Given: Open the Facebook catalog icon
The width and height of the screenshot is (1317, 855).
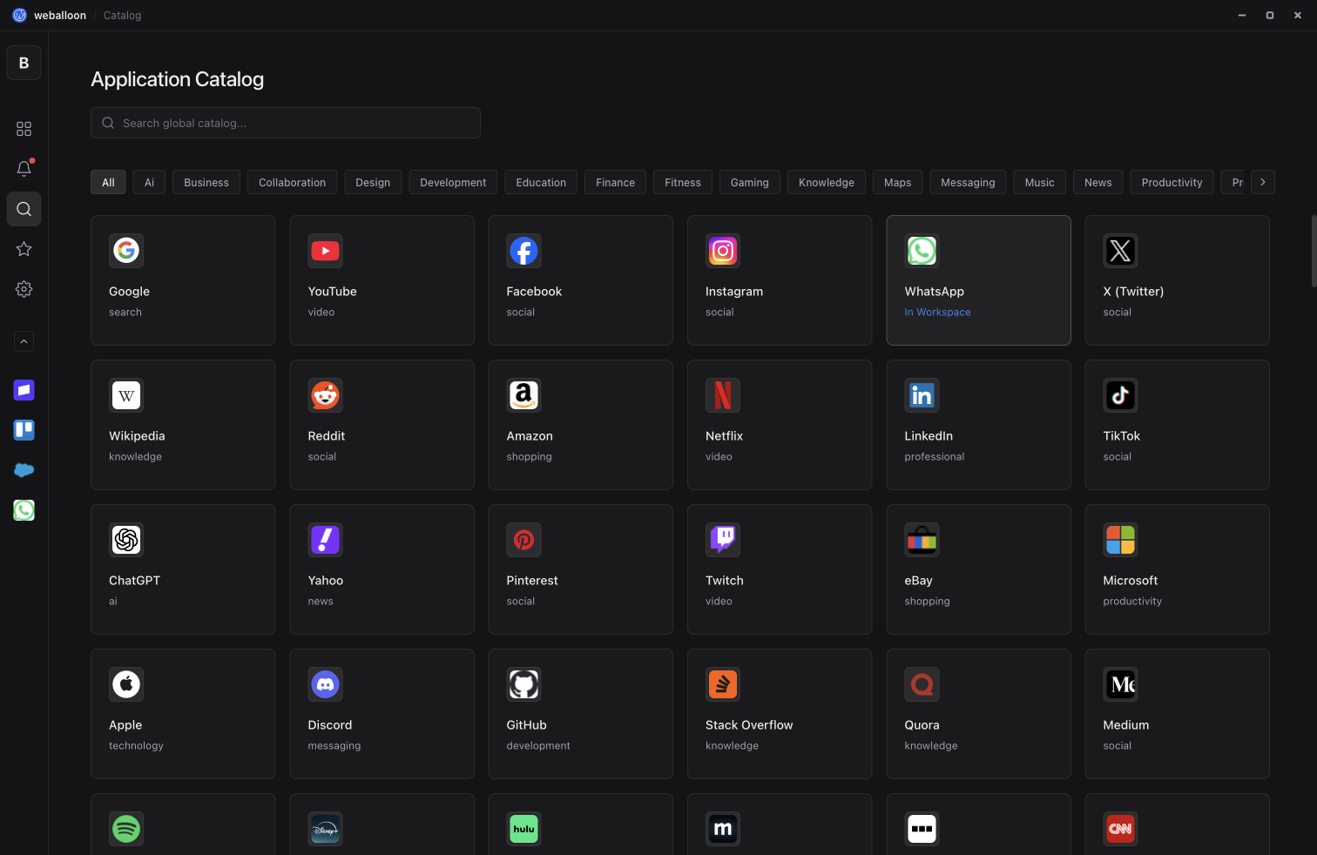Looking at the screenshot, I should point(523,251).
